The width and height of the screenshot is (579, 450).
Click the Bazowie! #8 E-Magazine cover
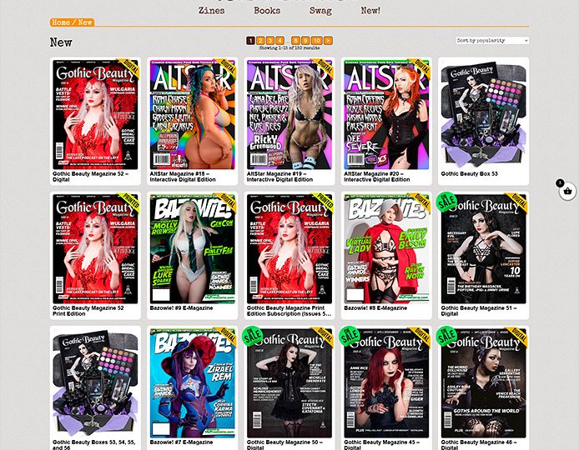point(387,248)
